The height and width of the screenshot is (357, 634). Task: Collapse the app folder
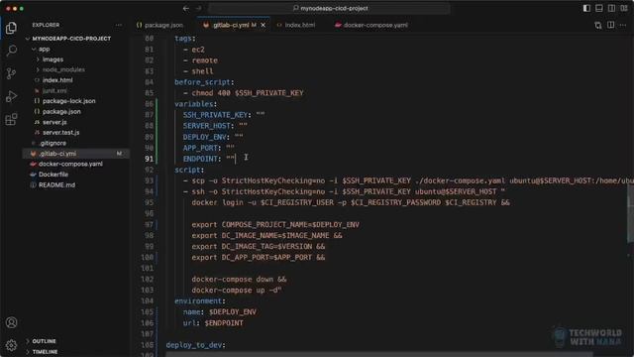point(44,49)
